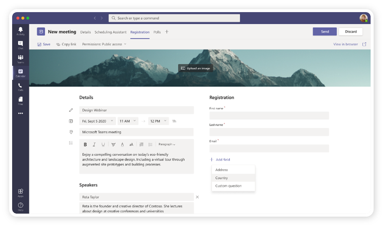The width and height of the screenshot is (385, 228).
Task: Expand the Paragraph style dropdown
Action: click(167, 144)
